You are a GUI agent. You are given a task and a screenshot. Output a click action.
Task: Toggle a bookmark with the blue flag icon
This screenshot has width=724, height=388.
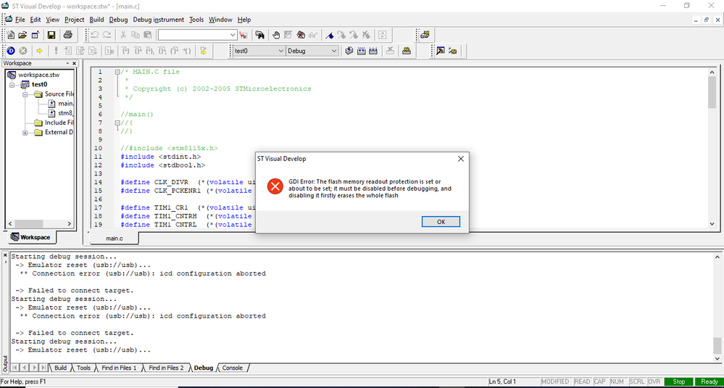[330, 35]
